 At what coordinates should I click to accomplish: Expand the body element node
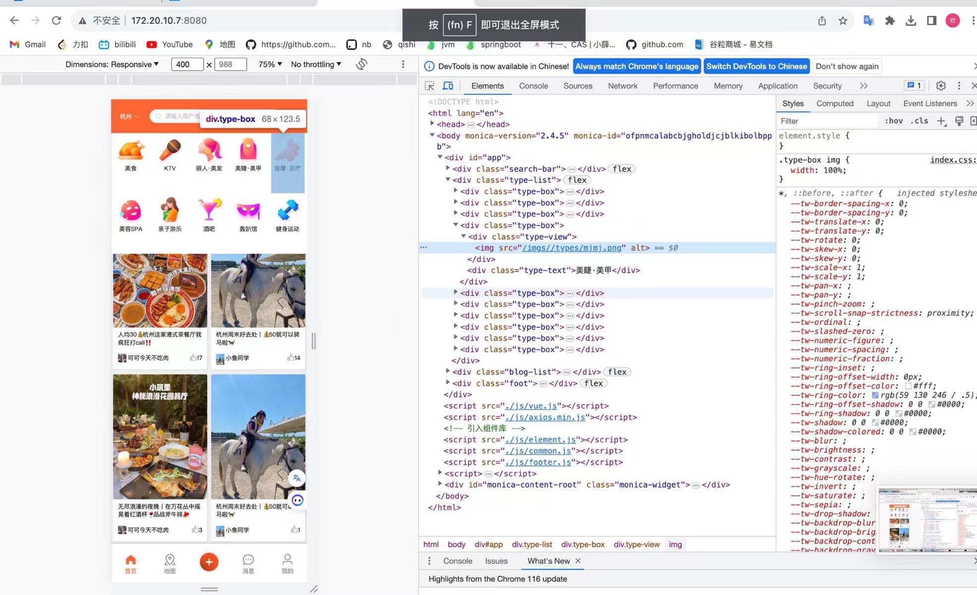[x=431, y=135]
